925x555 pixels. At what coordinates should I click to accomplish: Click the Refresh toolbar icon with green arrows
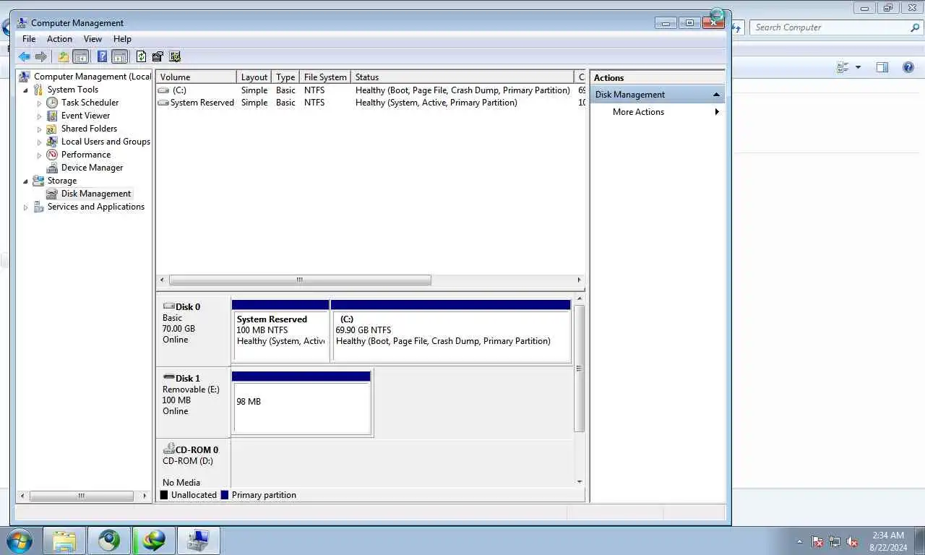click(x=142, y=56)
